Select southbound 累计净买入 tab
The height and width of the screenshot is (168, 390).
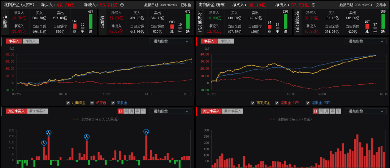coord(233,111)
